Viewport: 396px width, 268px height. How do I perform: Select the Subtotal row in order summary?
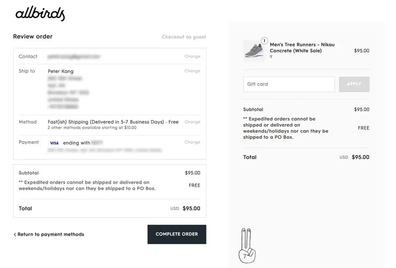[306, 109]
